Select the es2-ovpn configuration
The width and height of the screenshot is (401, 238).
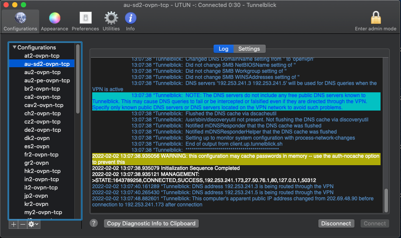point(42,146)
